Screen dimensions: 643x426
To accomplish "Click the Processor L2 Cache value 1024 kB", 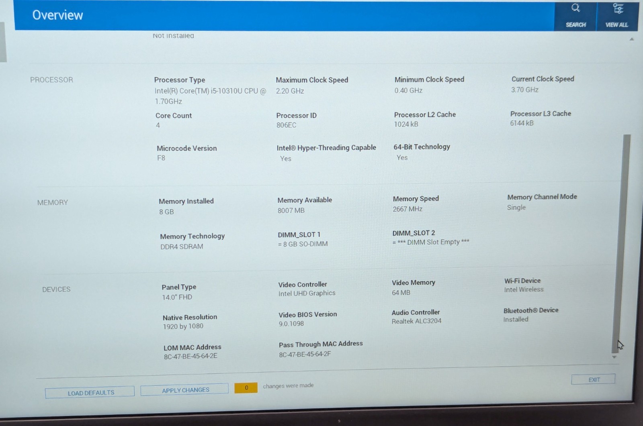I will coord(406,124).
